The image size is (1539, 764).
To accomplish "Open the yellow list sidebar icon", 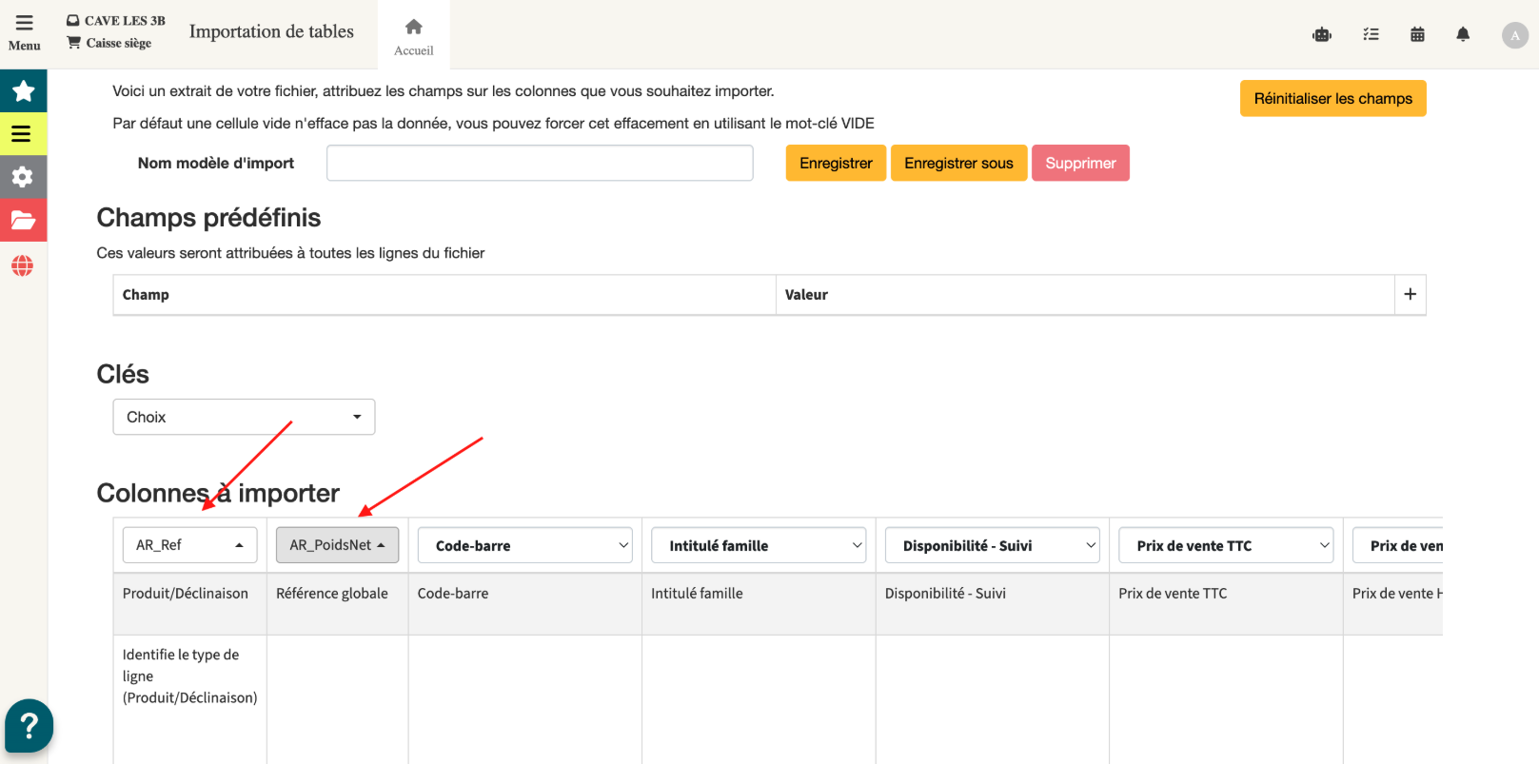I will coord(23,134).
